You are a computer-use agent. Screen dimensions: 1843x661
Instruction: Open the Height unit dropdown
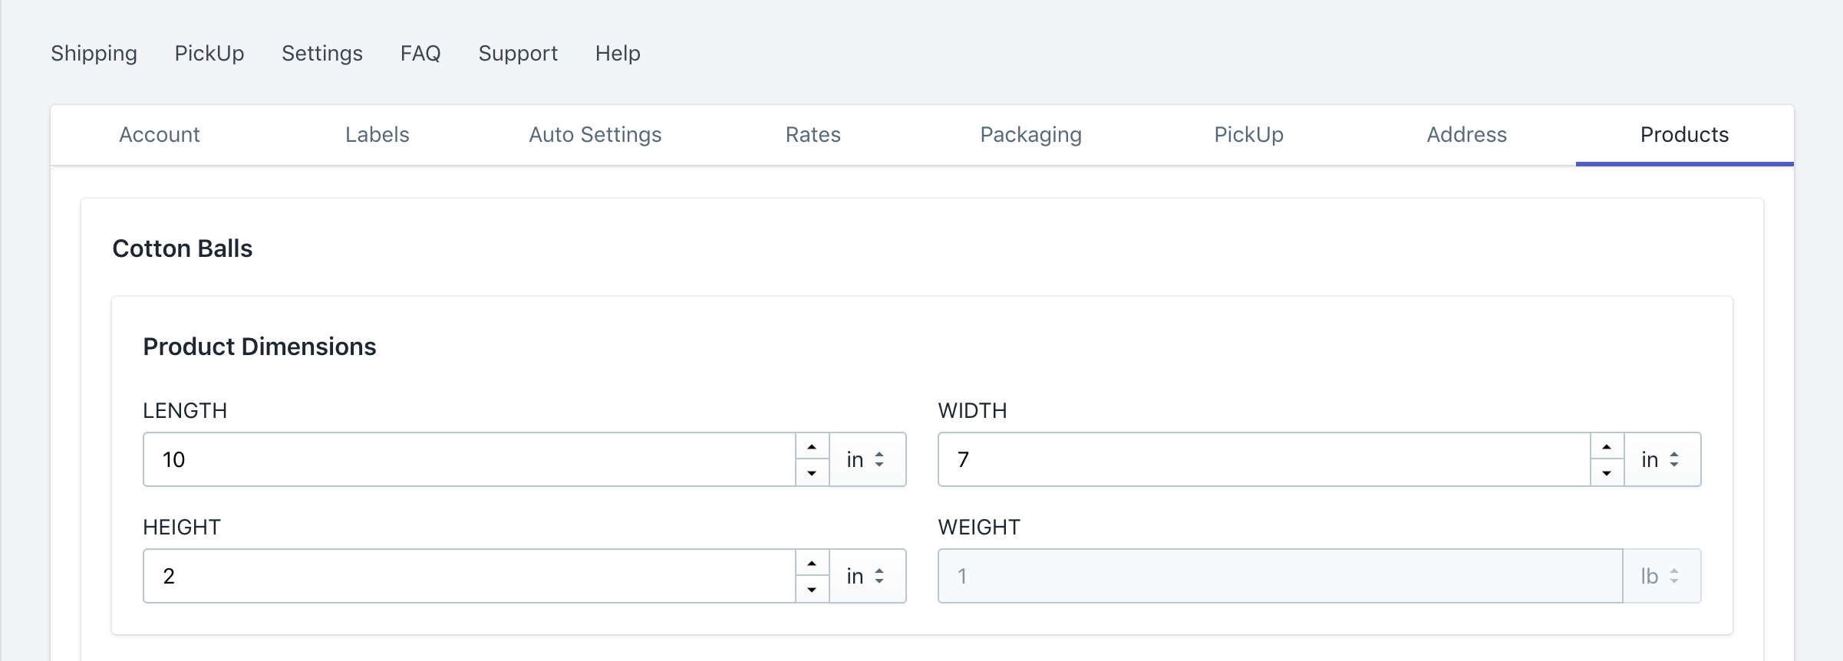click(868, 576)
